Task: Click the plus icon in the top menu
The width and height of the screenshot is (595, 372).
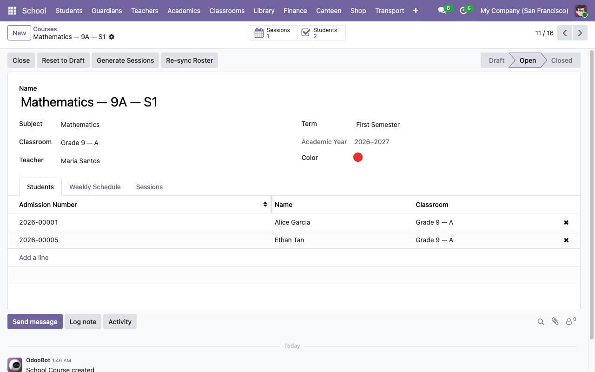Action: click(416, 11)
